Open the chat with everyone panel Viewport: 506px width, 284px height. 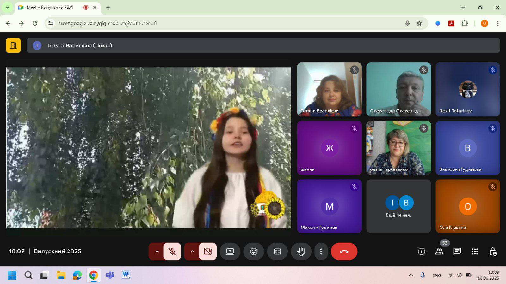click(457, 251)
